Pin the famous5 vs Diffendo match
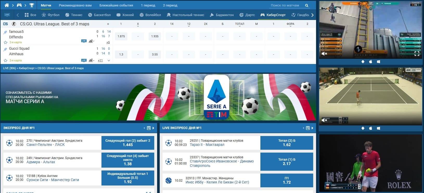 point(5,32)
